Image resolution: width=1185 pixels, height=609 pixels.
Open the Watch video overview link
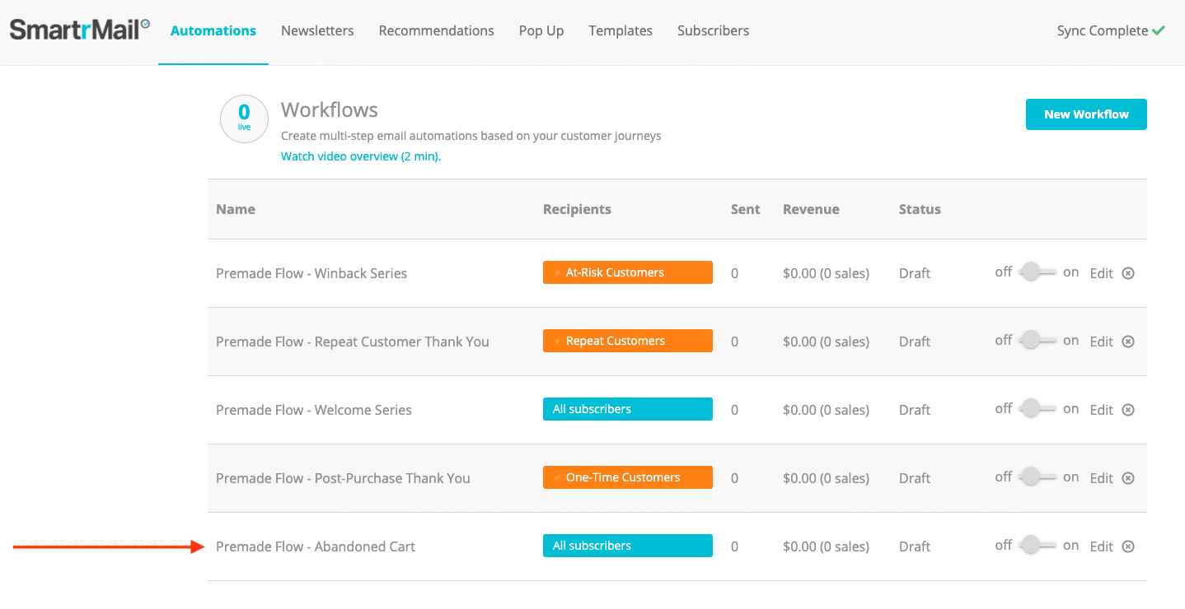tap(361, 156)
